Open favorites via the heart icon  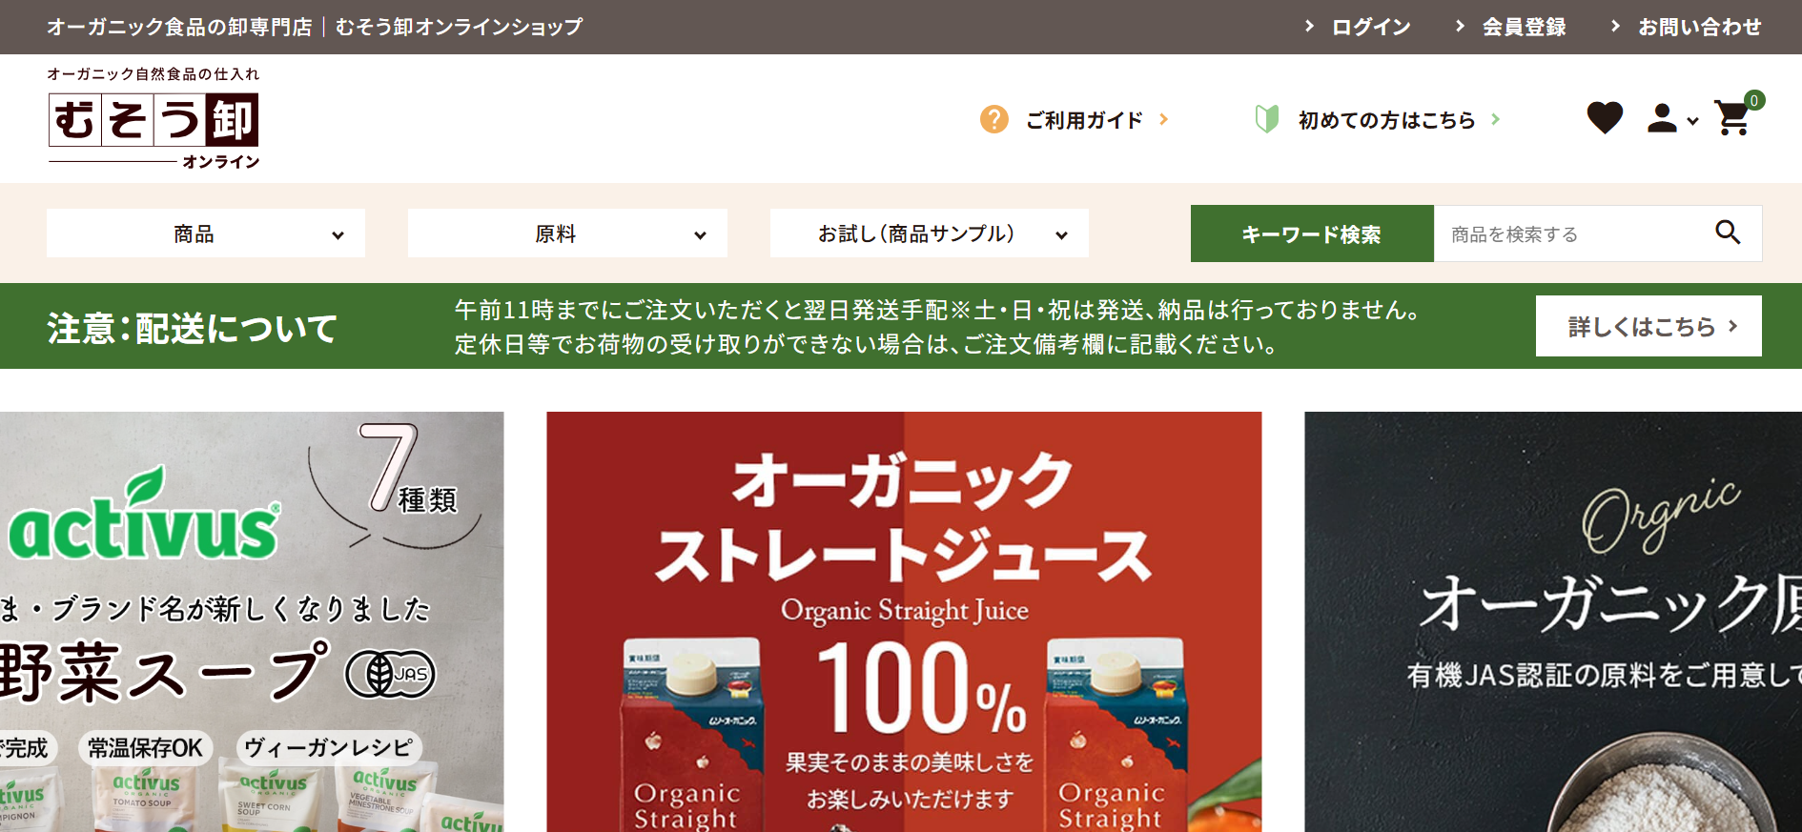pos(1605,118)
